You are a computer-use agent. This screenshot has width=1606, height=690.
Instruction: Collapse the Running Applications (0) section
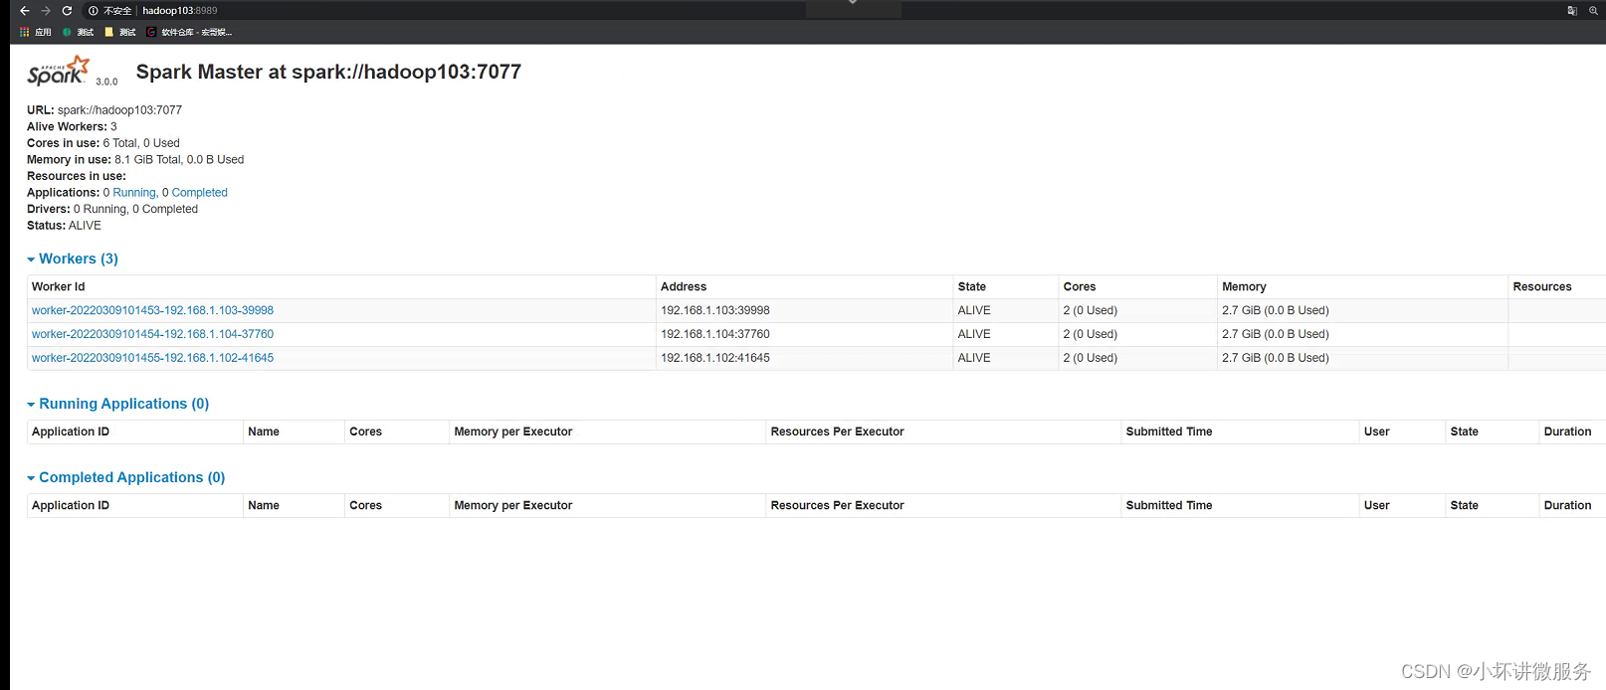point(118,404)
